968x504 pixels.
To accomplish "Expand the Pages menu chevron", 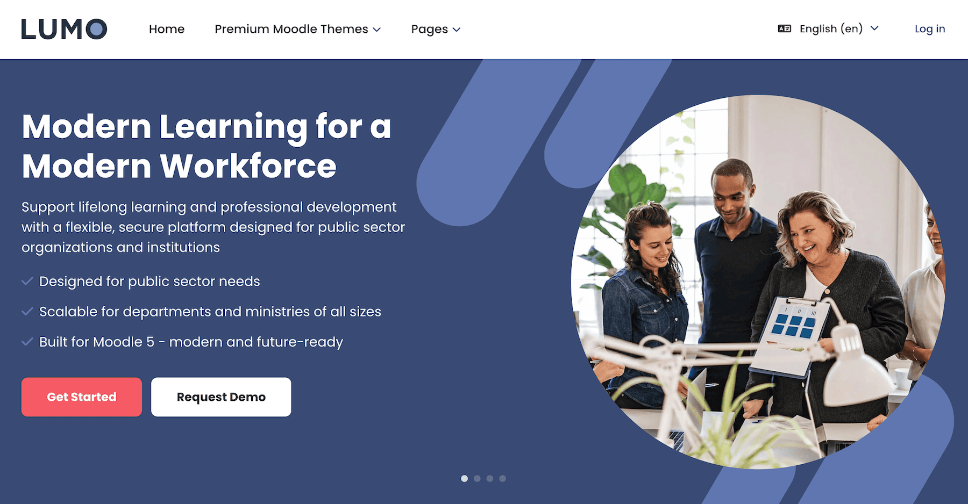I will [457, 30].
